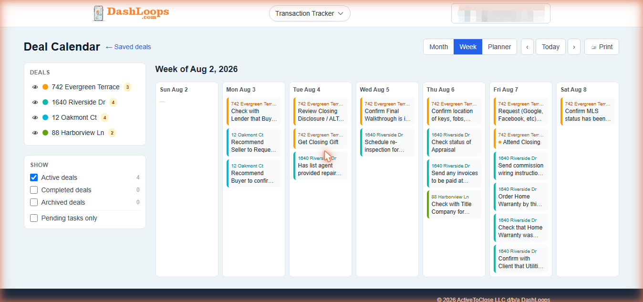
Task: Enable Pending tasks only checkbox
Action: (34, 218)
